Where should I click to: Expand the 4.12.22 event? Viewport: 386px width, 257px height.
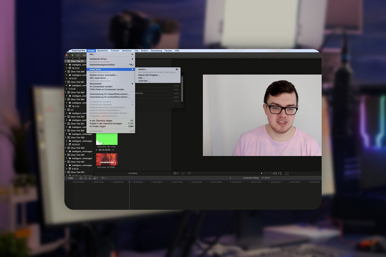[67, 89]
